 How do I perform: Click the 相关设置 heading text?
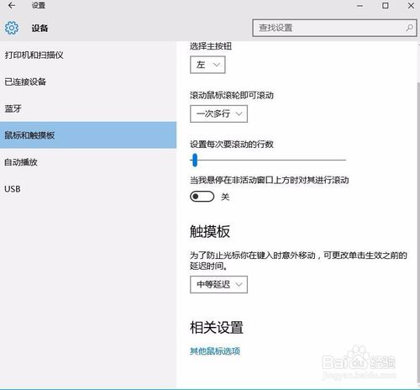(x=217, y=327)
